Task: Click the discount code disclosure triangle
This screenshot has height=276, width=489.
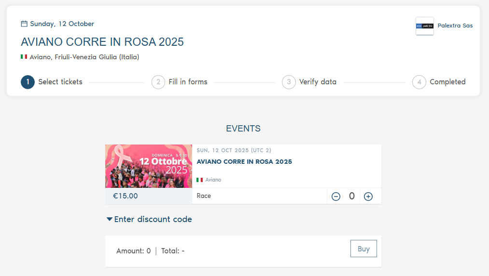Action: (110, 219)
